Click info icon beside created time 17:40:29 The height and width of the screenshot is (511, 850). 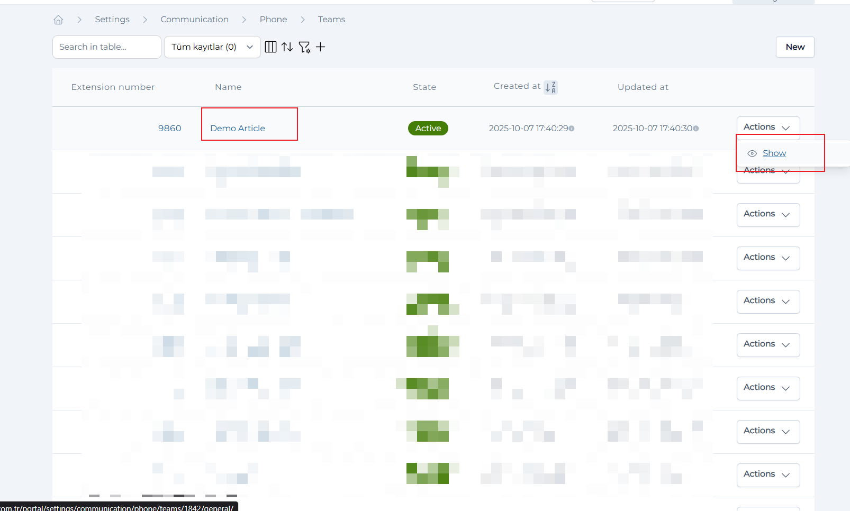pyautogui.click(x=572, y=129)
